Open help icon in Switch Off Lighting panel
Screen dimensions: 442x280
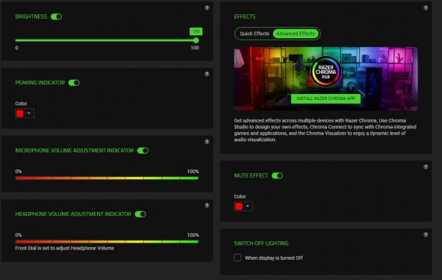tap(426, 234)
